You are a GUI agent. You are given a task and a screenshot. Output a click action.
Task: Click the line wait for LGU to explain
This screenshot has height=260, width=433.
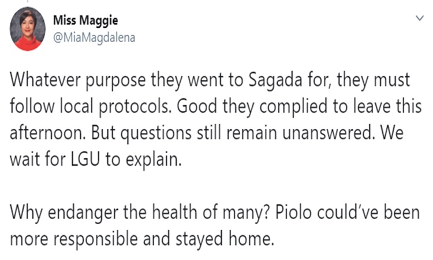[96, 159]
